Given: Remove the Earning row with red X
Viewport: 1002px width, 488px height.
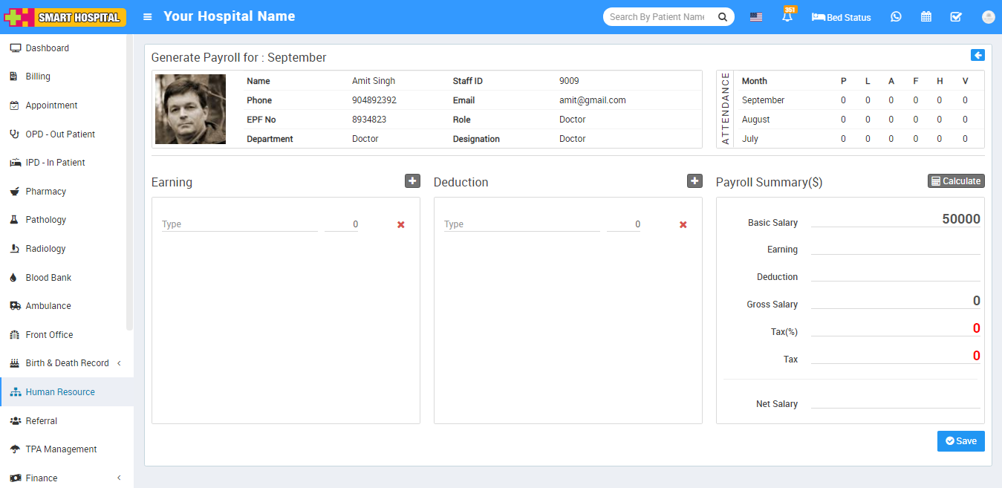Looking at the screenshot, I should click(401, 224).
